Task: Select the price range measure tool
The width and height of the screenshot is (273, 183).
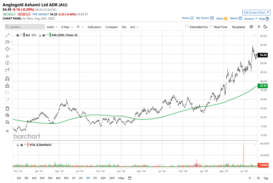Action: coord(7,70)
